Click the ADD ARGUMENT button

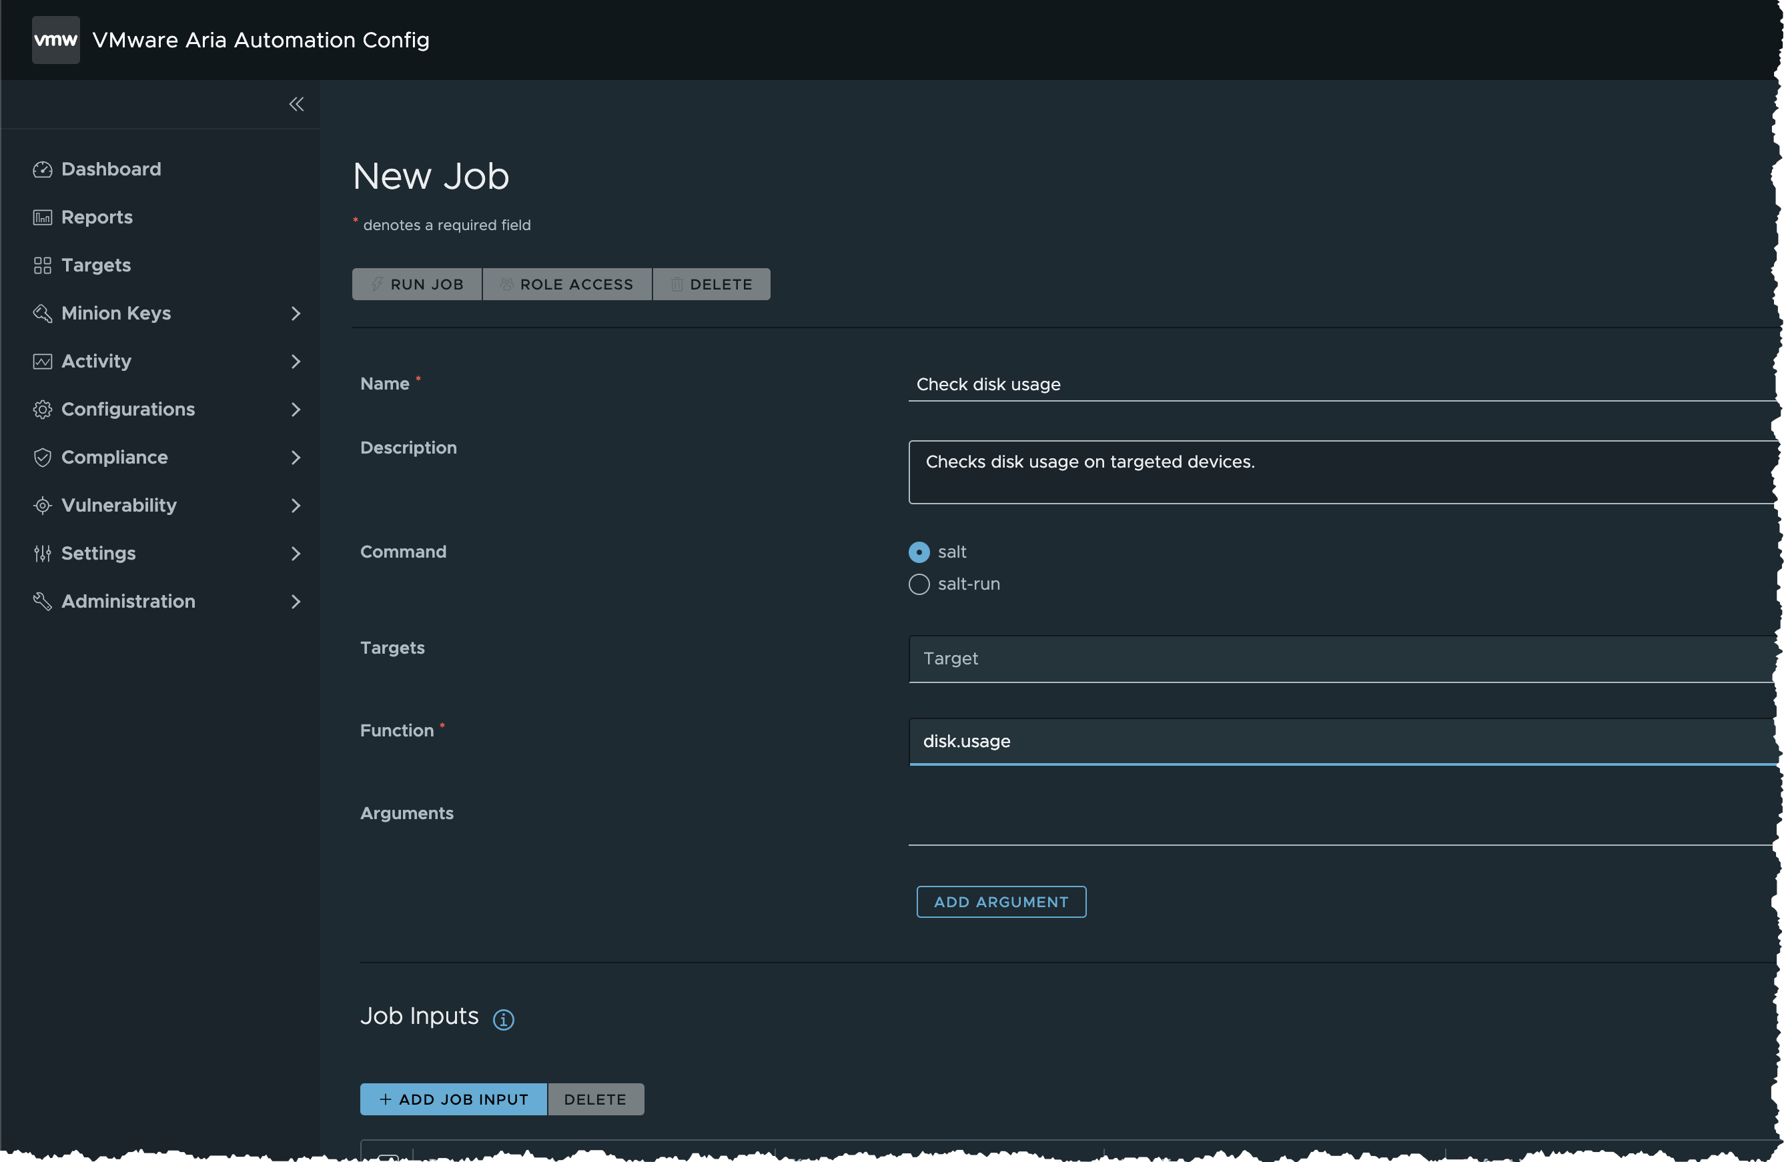click(1001, 902)
